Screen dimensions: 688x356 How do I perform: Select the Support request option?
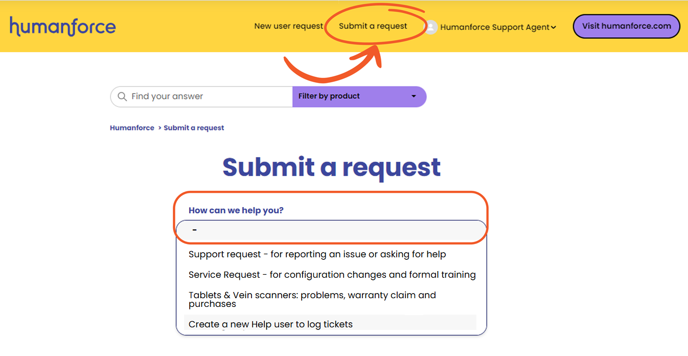click(x=317, y=254)
